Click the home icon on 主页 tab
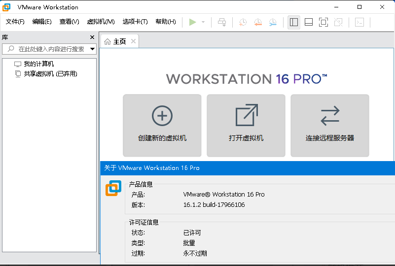 pos(108,41)
